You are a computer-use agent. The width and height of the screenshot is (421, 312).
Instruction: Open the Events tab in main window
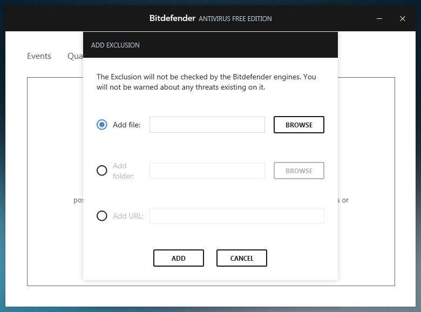pos(39,56)
